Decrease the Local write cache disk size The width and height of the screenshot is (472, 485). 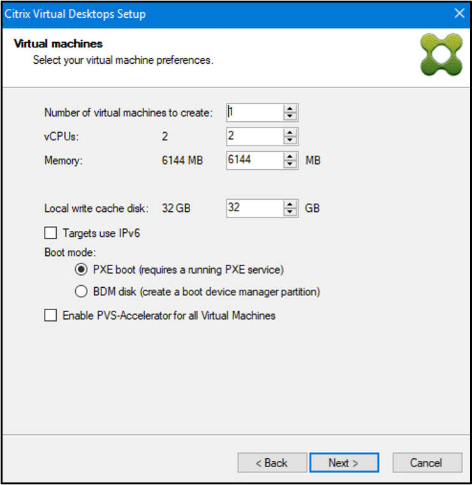(x=290, y=212)
